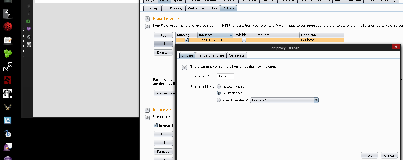Click the purple spiky icon in left panel
Screen dimensions: 403x160
28,29
